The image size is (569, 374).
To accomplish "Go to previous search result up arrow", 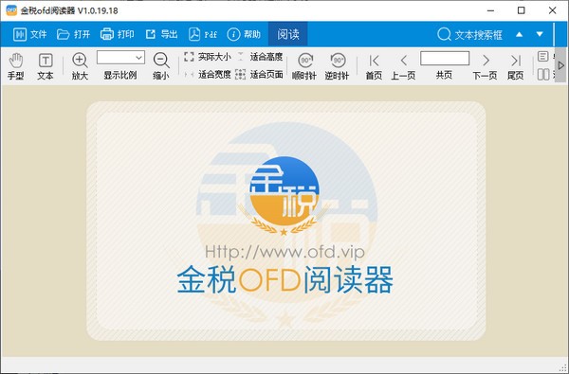I will pos(520,34).
